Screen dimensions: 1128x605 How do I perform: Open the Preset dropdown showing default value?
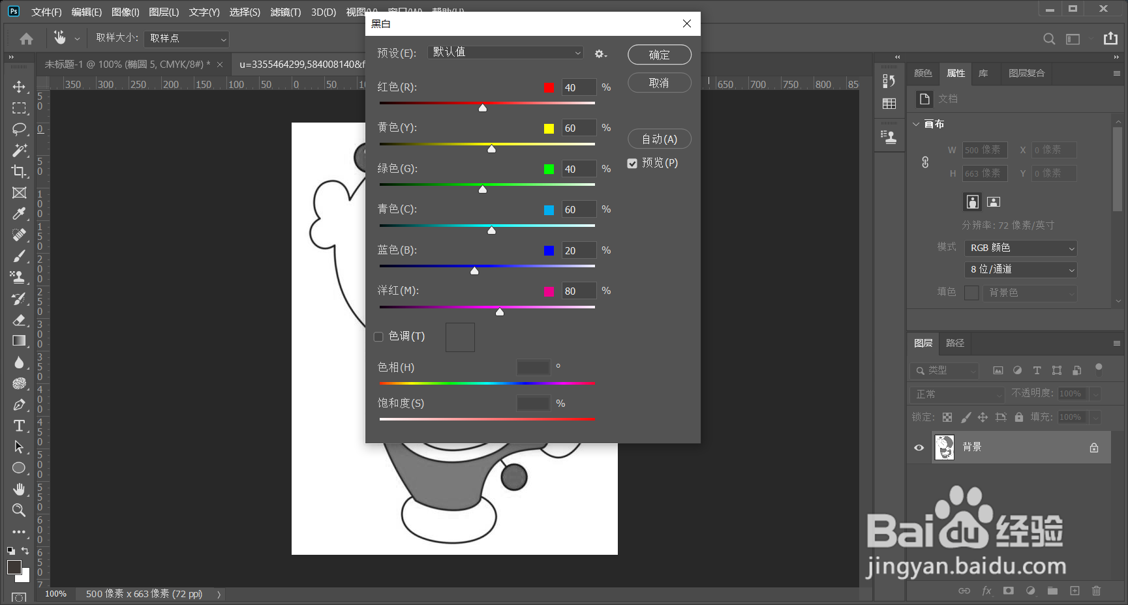tap(506, 53)
